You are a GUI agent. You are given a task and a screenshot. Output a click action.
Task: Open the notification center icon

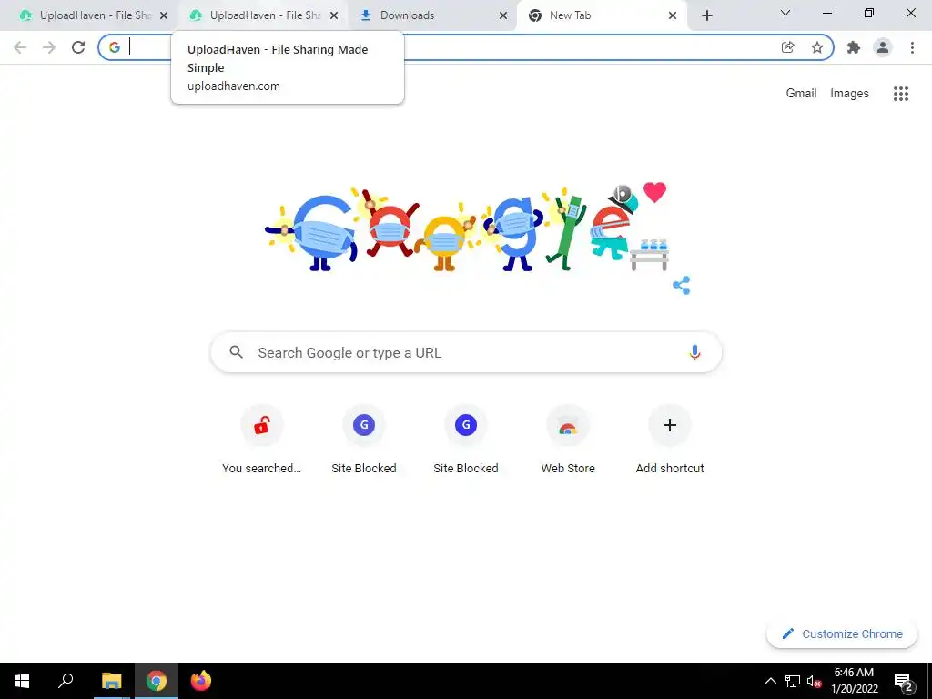(903, 681)
